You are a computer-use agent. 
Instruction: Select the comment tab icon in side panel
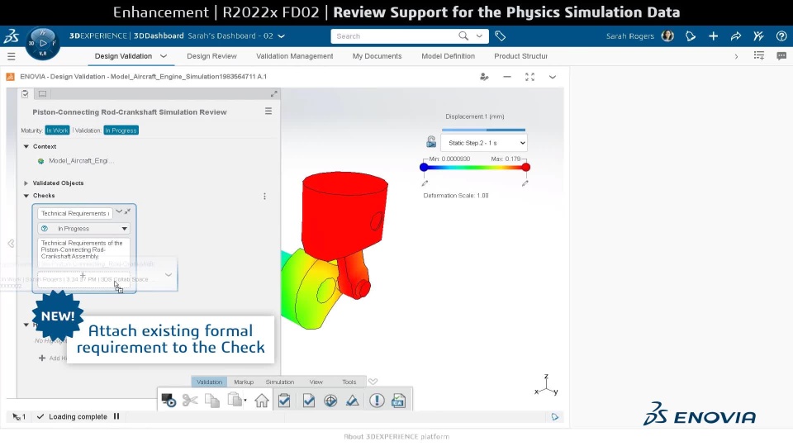[x=42, y=94]
